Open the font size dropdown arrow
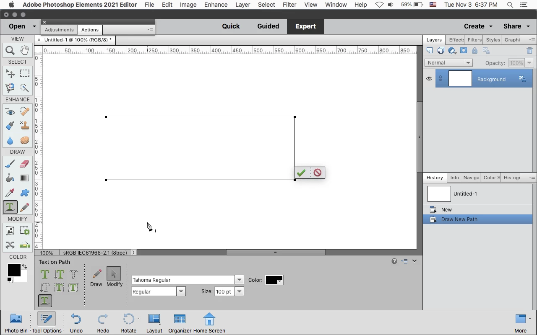Viewport: 537px width, 335px height. coord(239,291)
